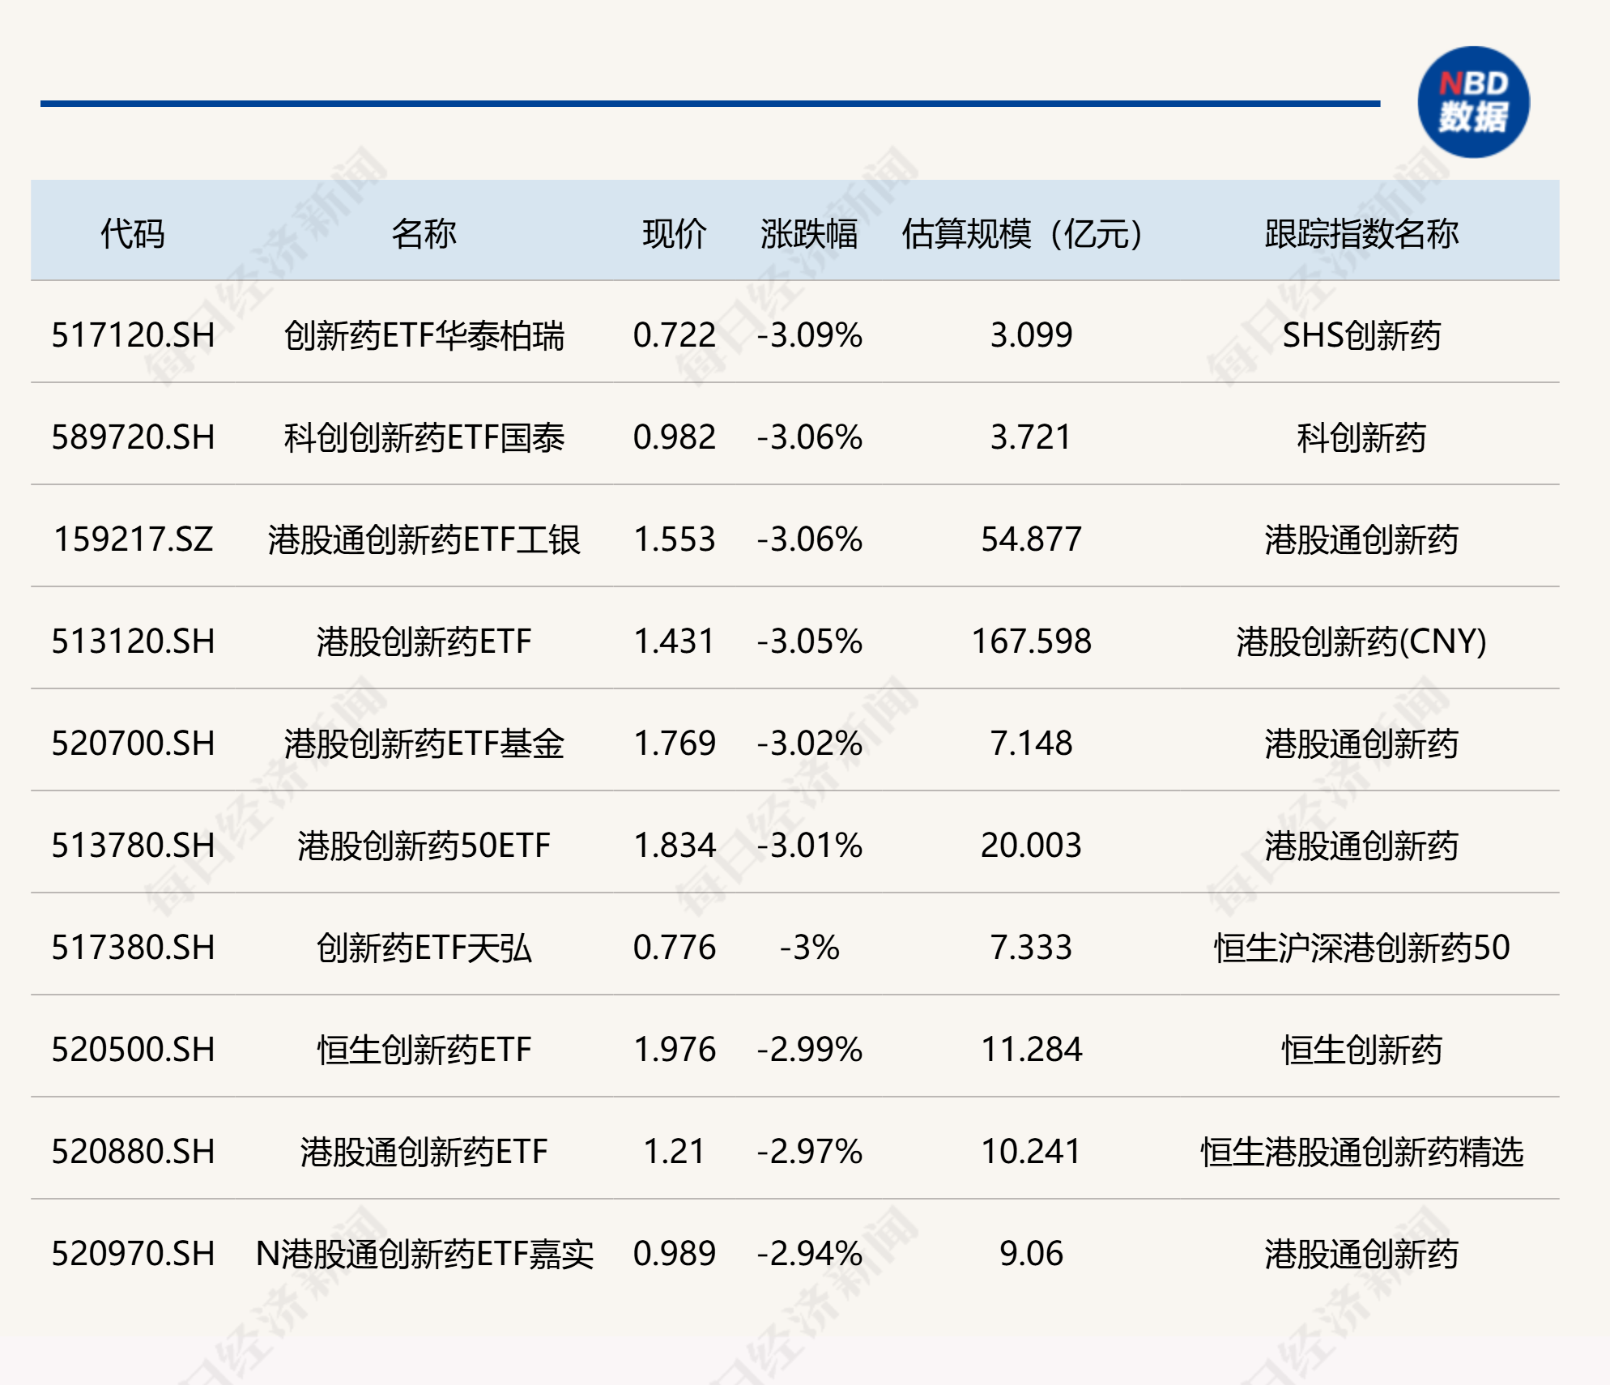Click the 现价 column header
1610x1385 pixels.
[674, 233]
